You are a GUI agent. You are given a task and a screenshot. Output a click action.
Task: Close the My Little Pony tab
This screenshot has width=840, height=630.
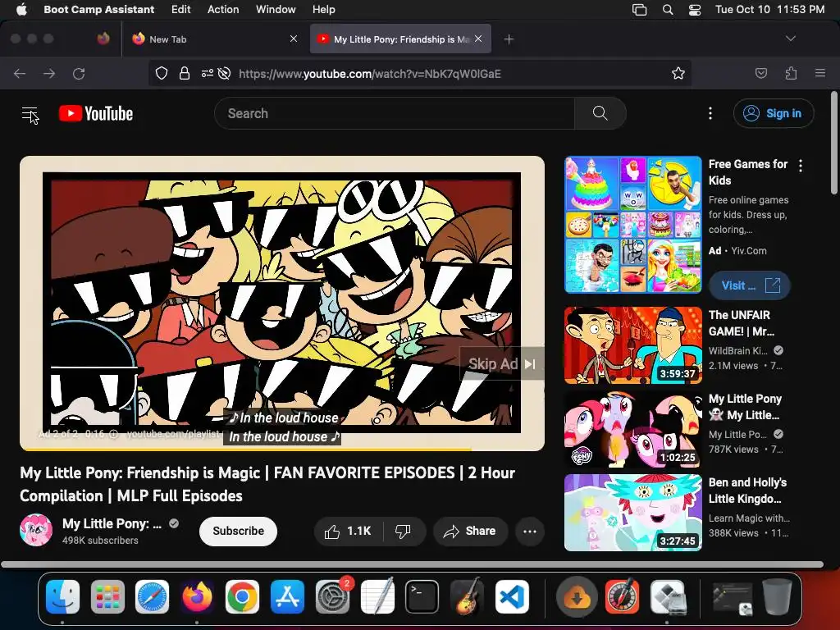pos(478,39)
